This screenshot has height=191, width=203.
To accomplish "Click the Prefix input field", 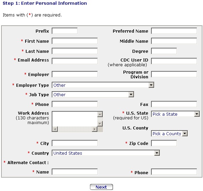I will tap(65, 31).
